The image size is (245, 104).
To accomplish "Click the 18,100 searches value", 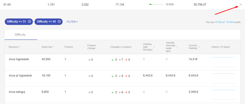I will (x=46, y=75).
